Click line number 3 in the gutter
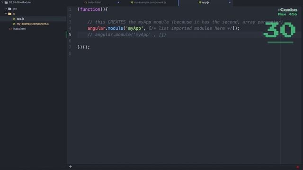 point(70,22)
